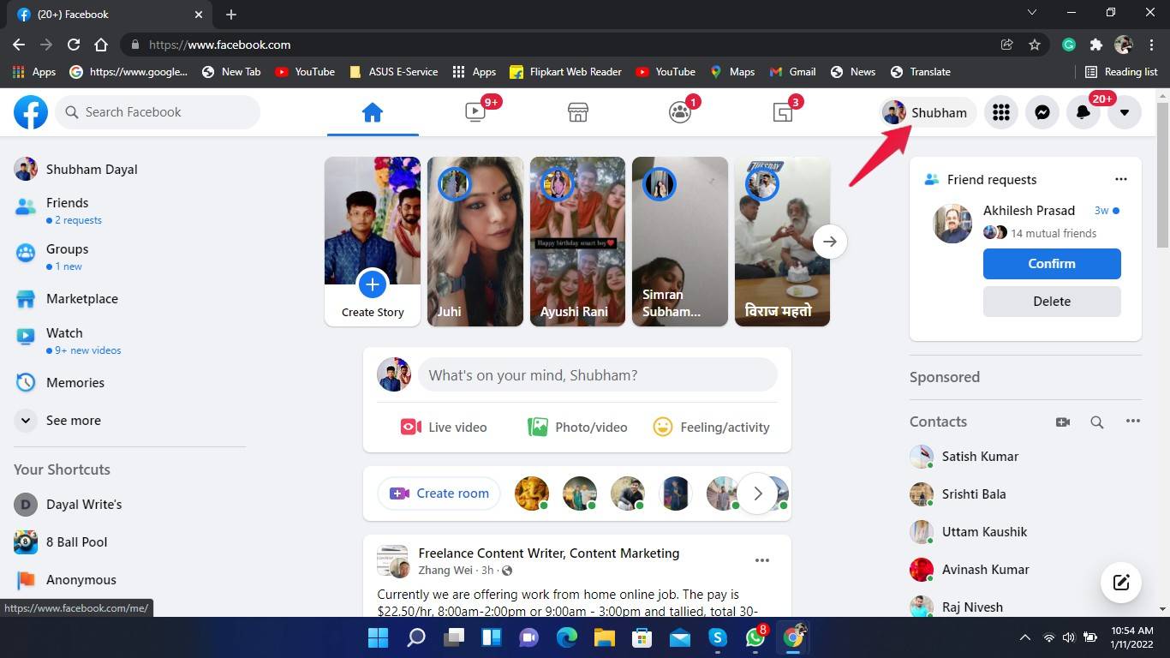Delete Akhilesh Prasad's friend request
The width and height of the screenshot is (1170, 658).
(1051, 301)
